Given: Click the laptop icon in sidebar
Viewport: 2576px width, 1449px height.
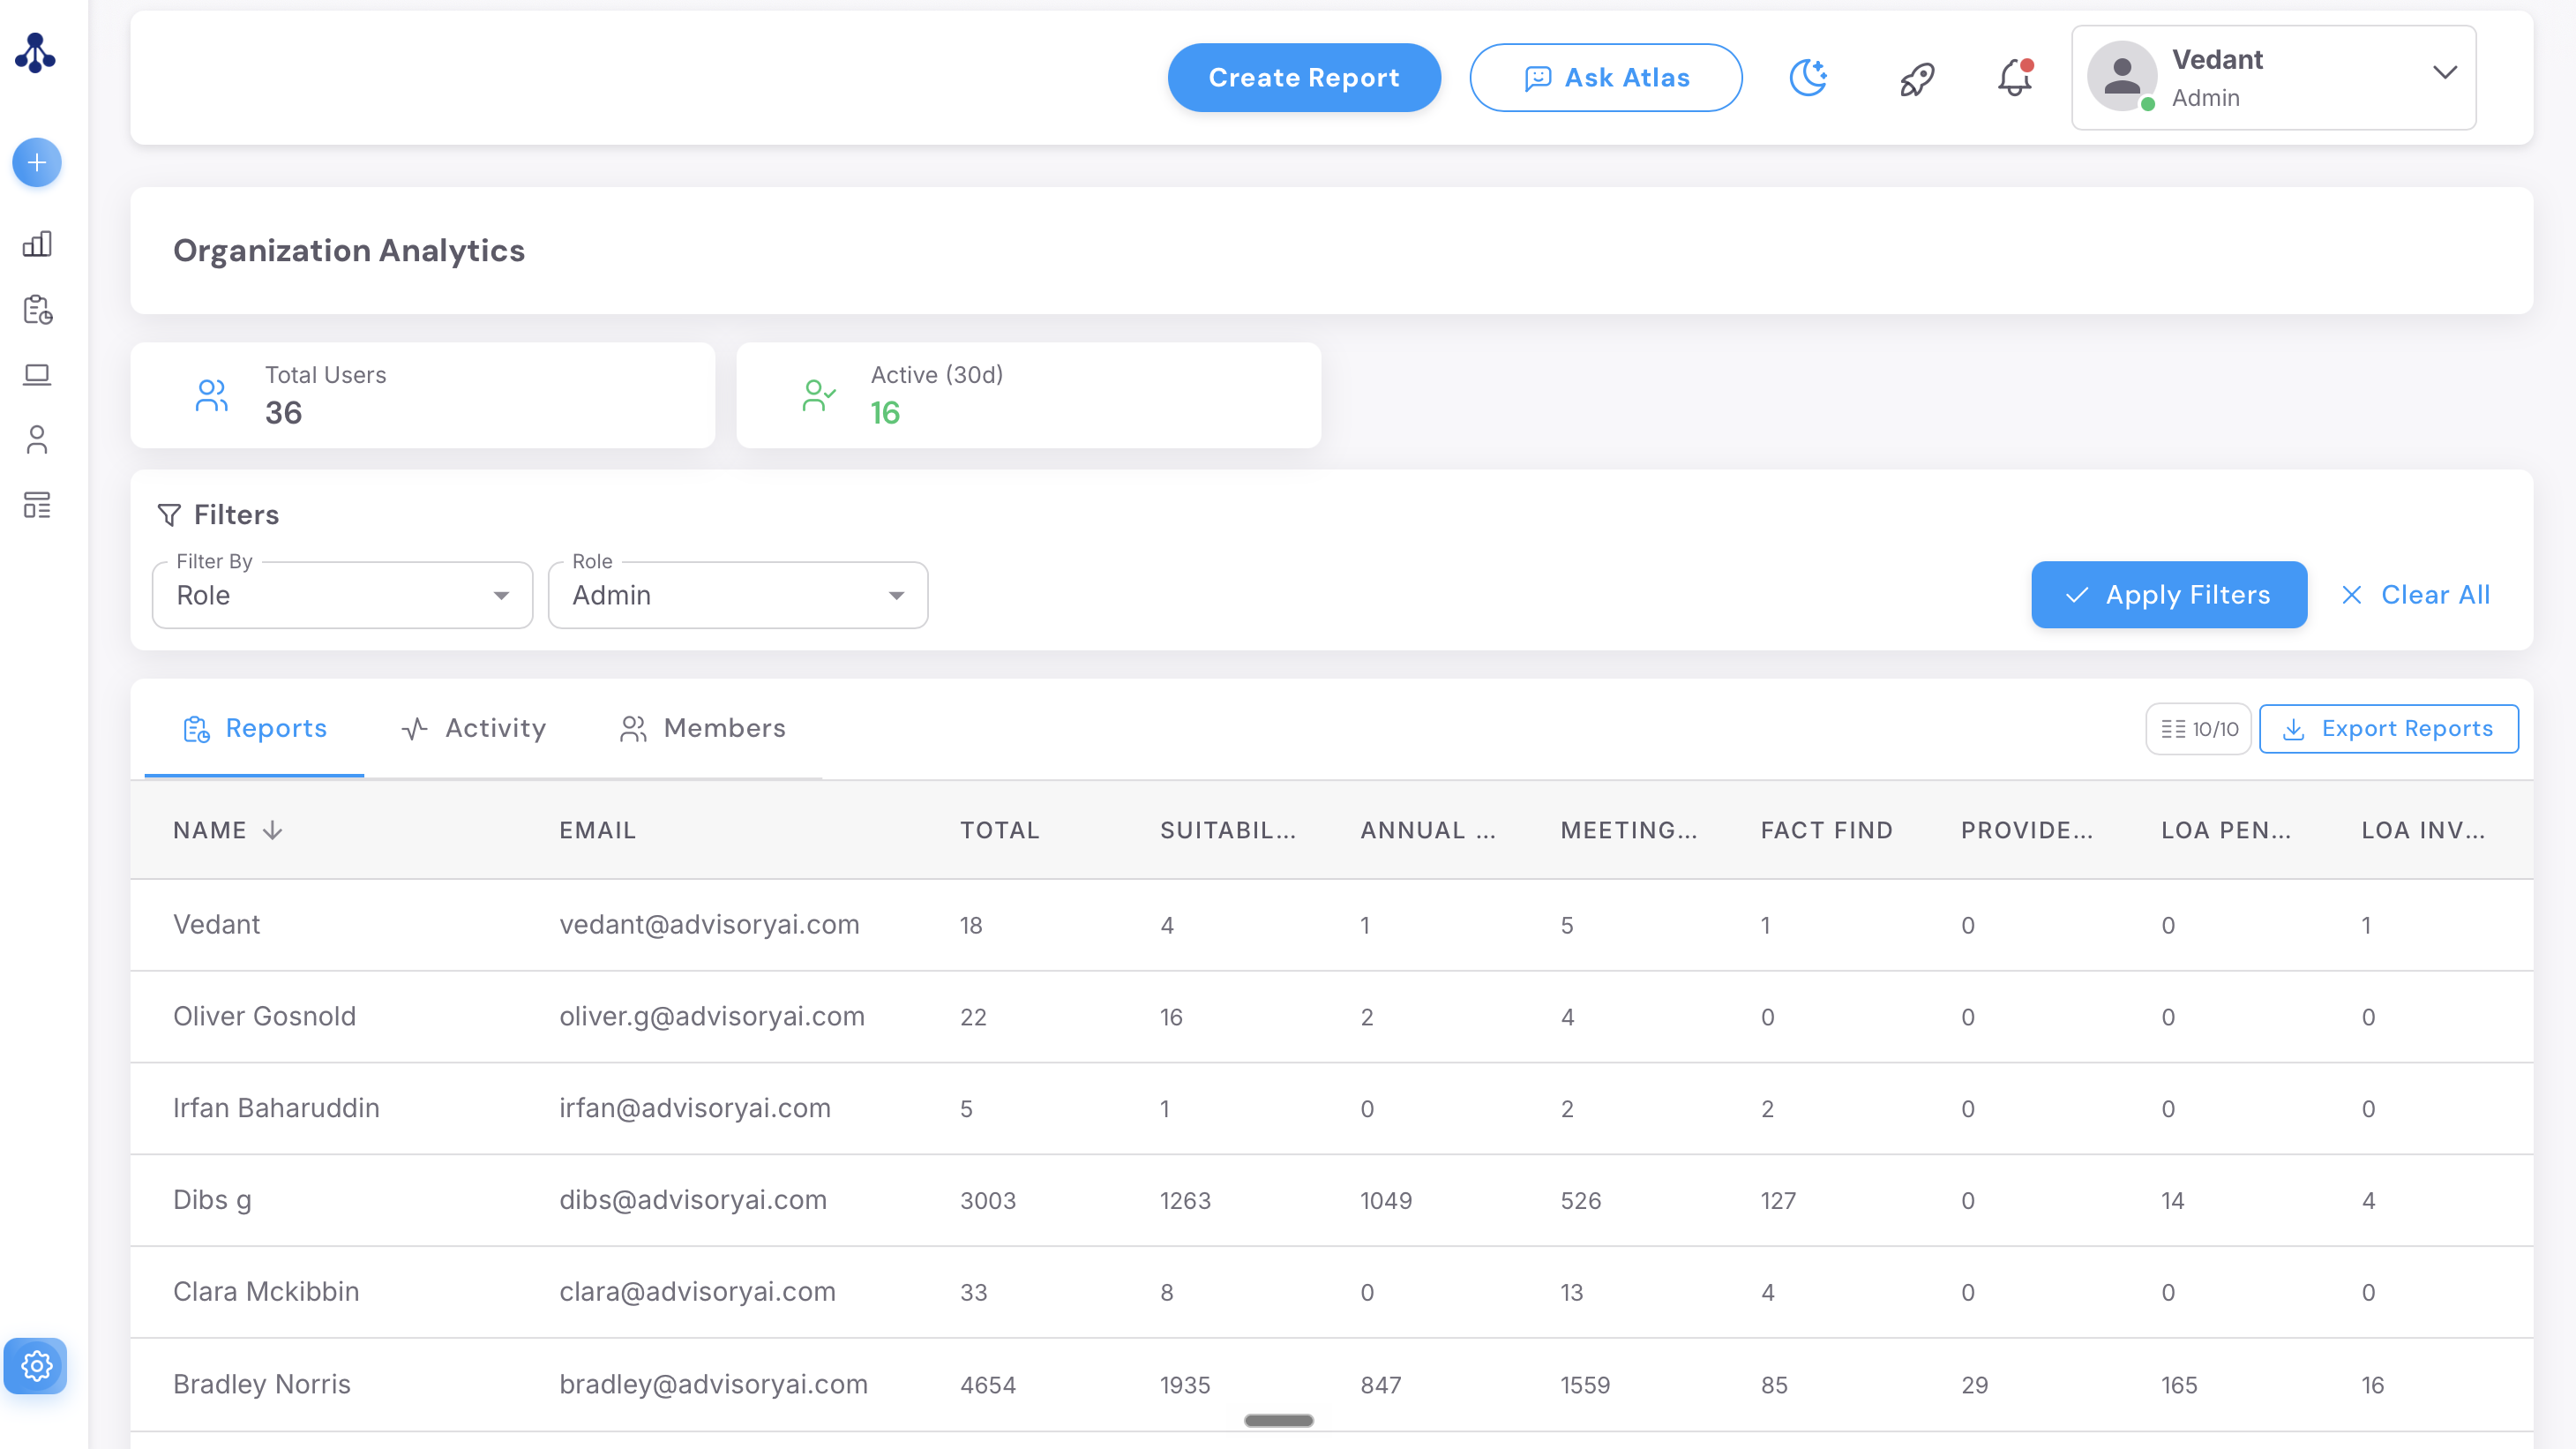Looking at the screenshot, I should (37, 375).
